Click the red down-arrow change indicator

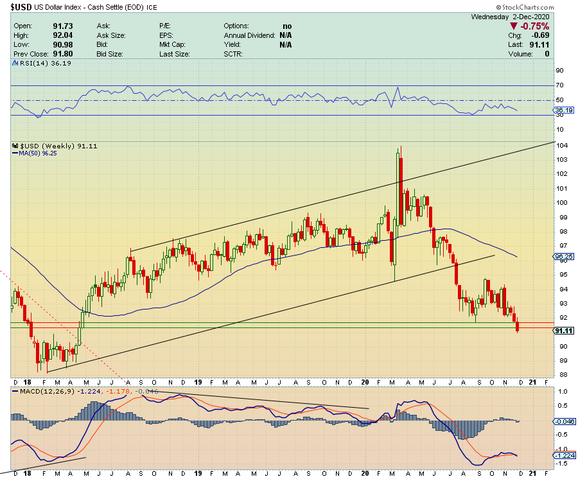(514, 26)
